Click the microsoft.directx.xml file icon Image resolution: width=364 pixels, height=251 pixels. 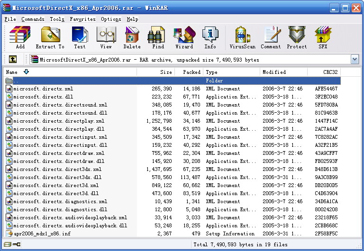9,89
